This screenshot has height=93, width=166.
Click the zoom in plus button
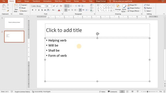pos(157,92)
